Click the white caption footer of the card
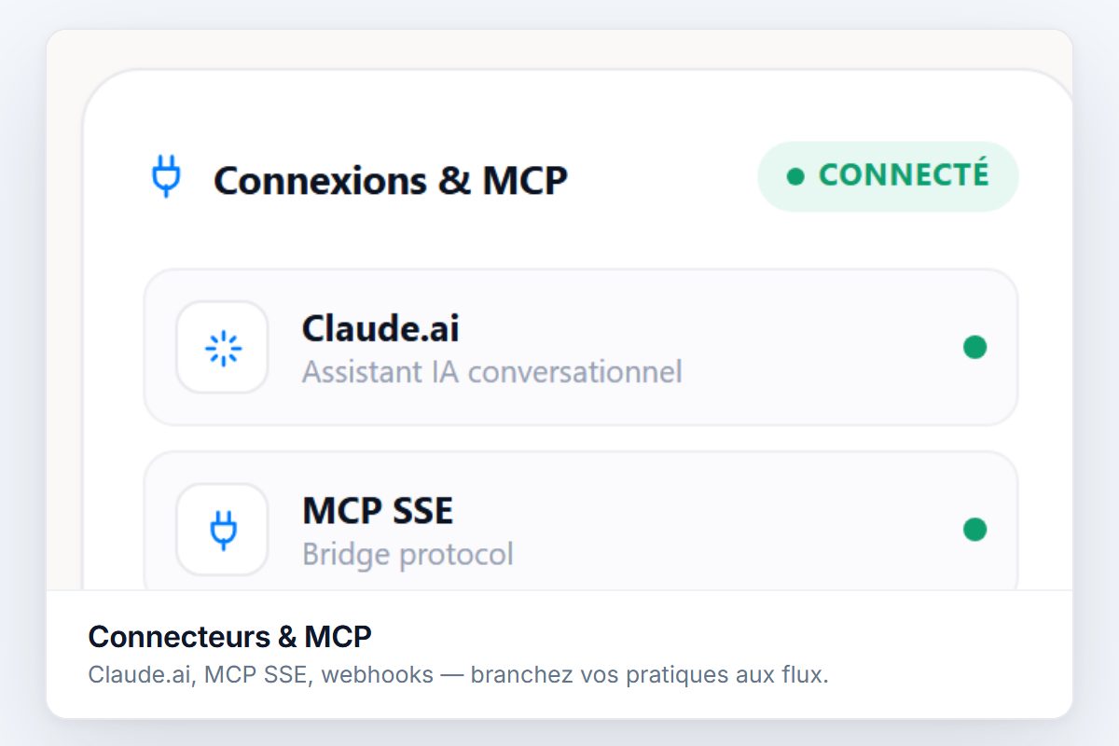1119x746 pixels. pos(559,655)
